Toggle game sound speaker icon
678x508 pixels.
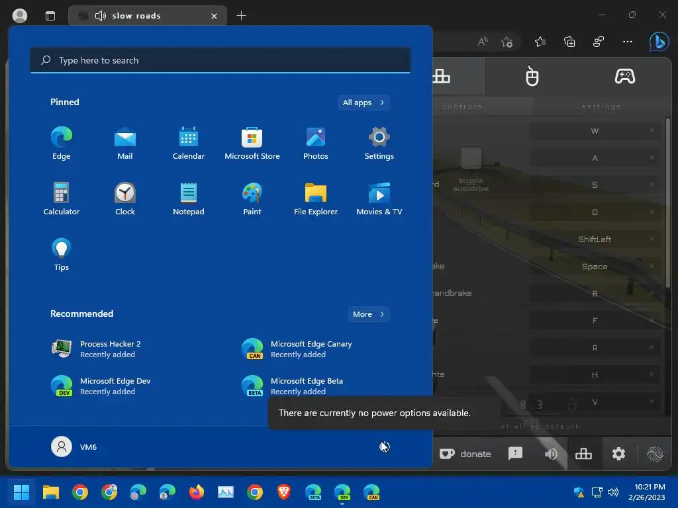(551, 454)
